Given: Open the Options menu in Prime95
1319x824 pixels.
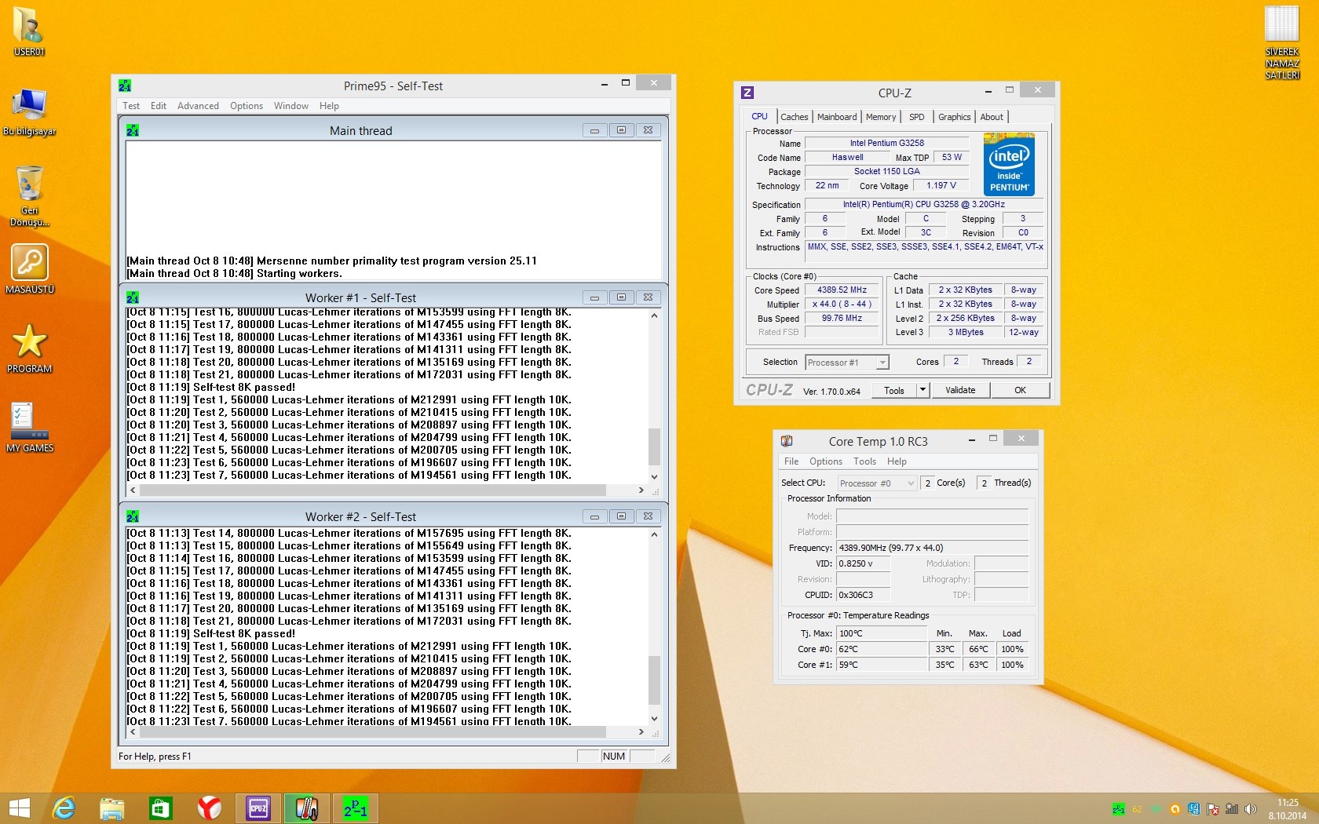Looking at the screenshot, I should click(247, 106).
